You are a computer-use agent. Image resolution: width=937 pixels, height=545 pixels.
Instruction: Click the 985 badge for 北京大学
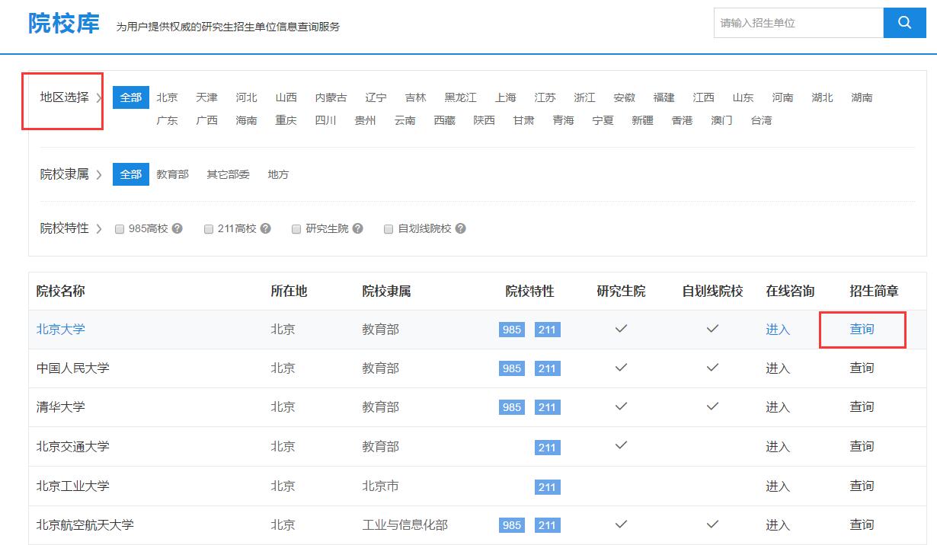[512, 330]
